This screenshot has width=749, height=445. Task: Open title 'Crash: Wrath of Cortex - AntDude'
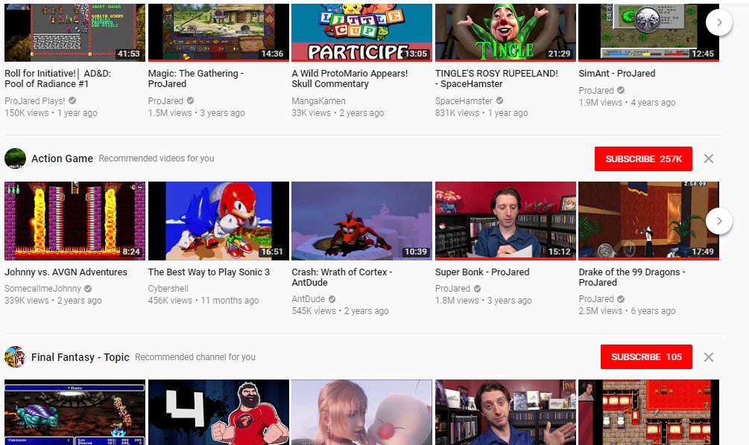(342, 277)
